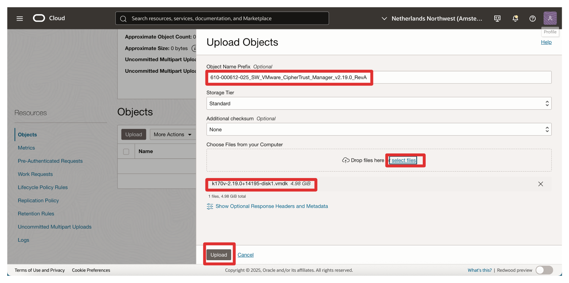Expand the Storage Tier dropdown
Image resolution: width=569 pixels, height=283 pixels.
pyautogui.click(x=378, y=104)
